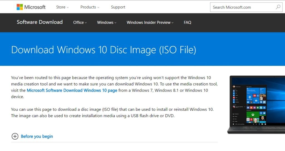Expand the Products dropdown
Image resolution: width=285 pixels, height=151 pixels.
(90, 7)
